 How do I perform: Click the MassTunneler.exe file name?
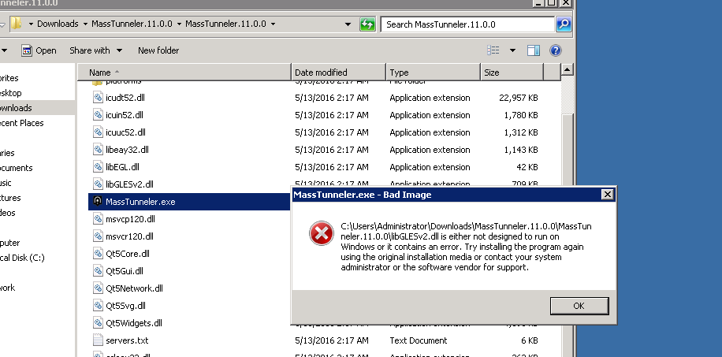(140, 202)
